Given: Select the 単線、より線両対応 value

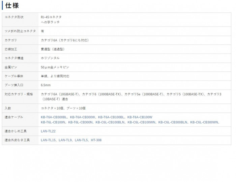Looking at the screenshot, I should pyautogui.click(x=55, y=76).
